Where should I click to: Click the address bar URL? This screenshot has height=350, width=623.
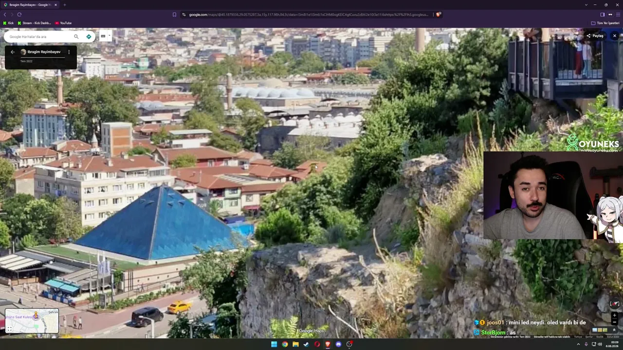pyautogui.click(x=309, y=15)
